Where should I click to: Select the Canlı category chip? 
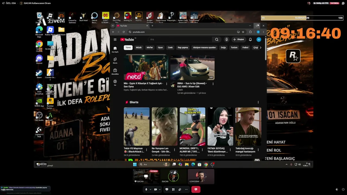(170, 48)
